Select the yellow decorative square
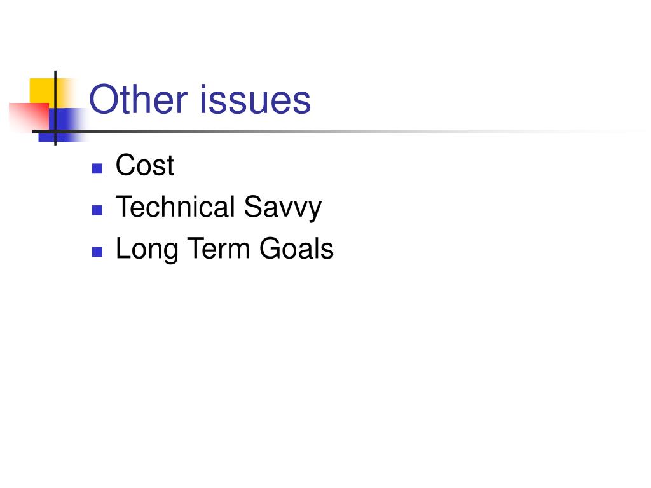 click(41, 90)
